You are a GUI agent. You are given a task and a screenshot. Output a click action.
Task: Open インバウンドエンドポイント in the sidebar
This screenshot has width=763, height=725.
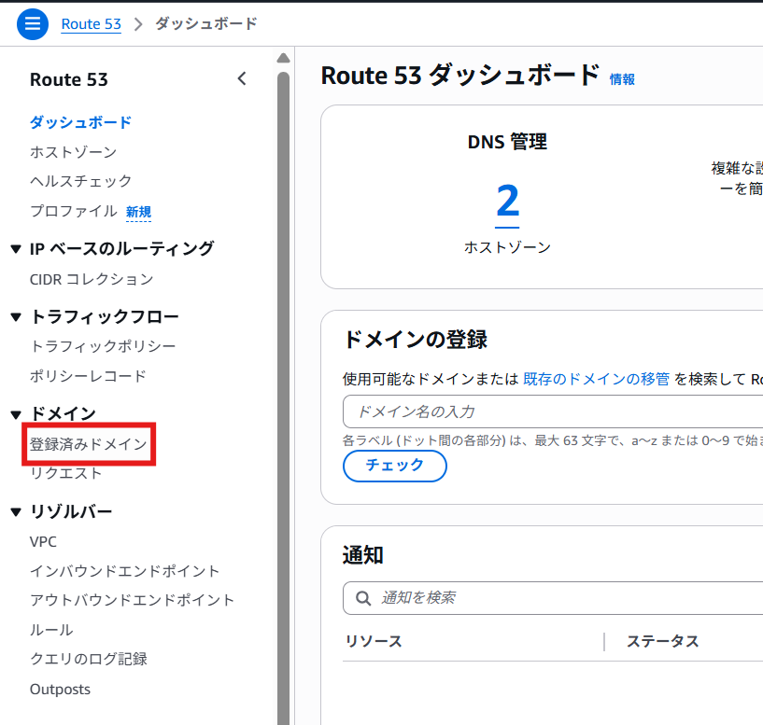coord(124,571)
